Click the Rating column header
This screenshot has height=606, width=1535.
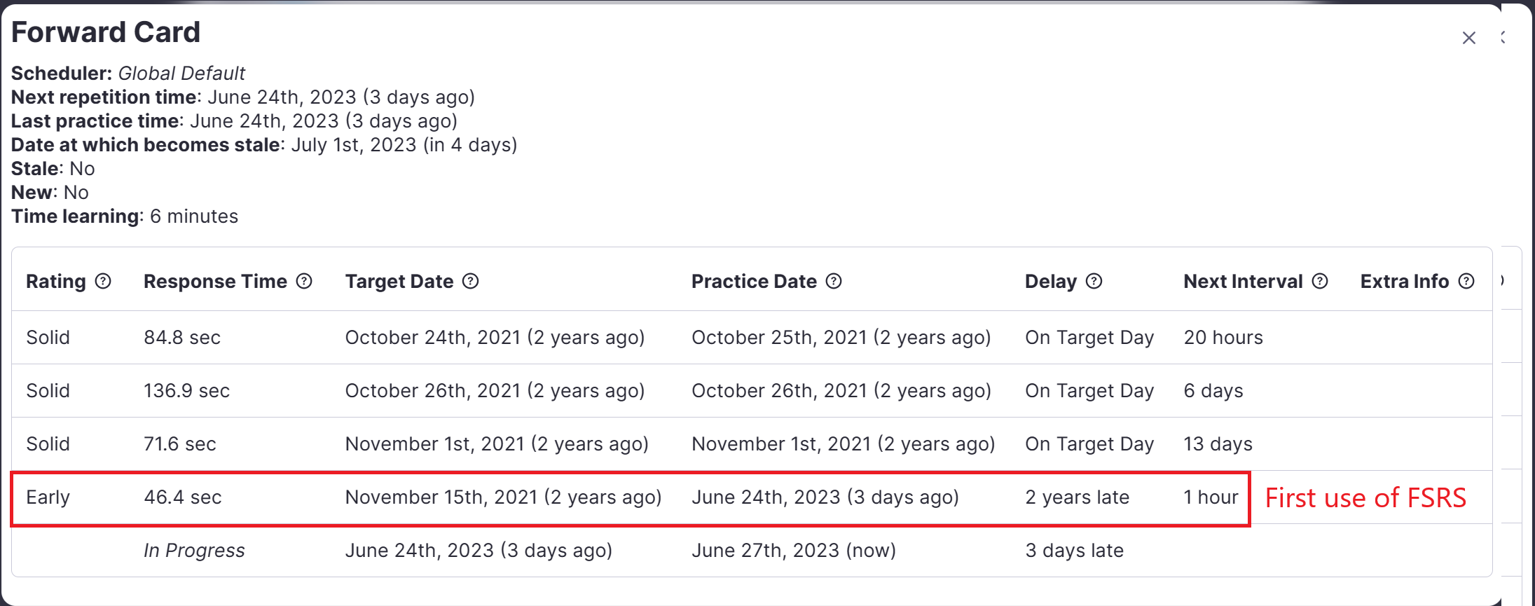(x=56, y=281)
